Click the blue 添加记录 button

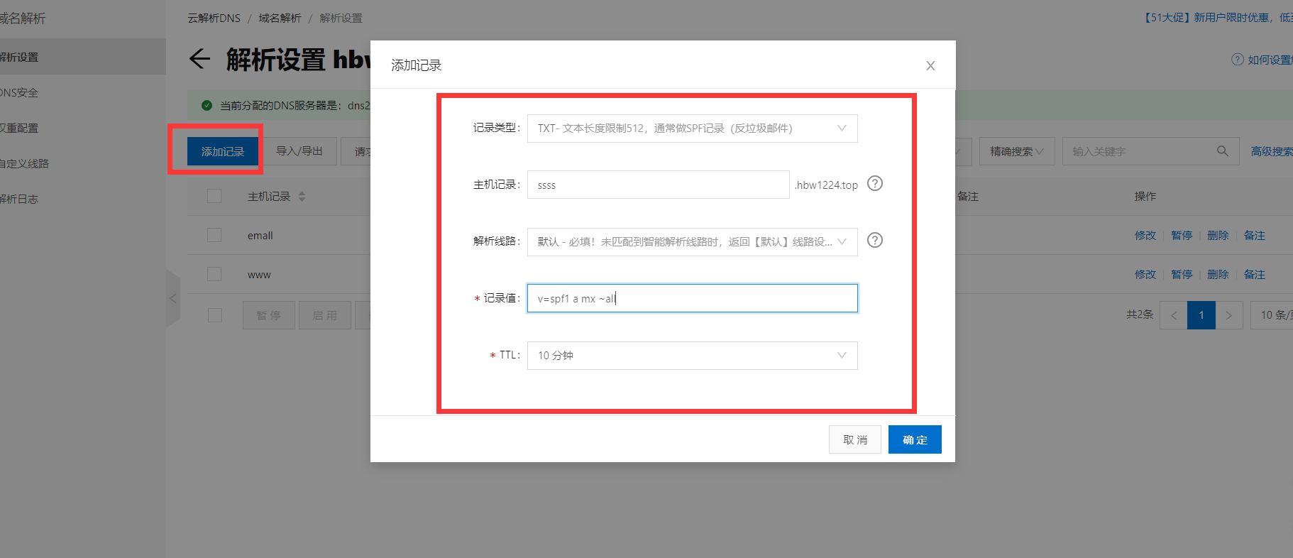[x=222, y=151]
